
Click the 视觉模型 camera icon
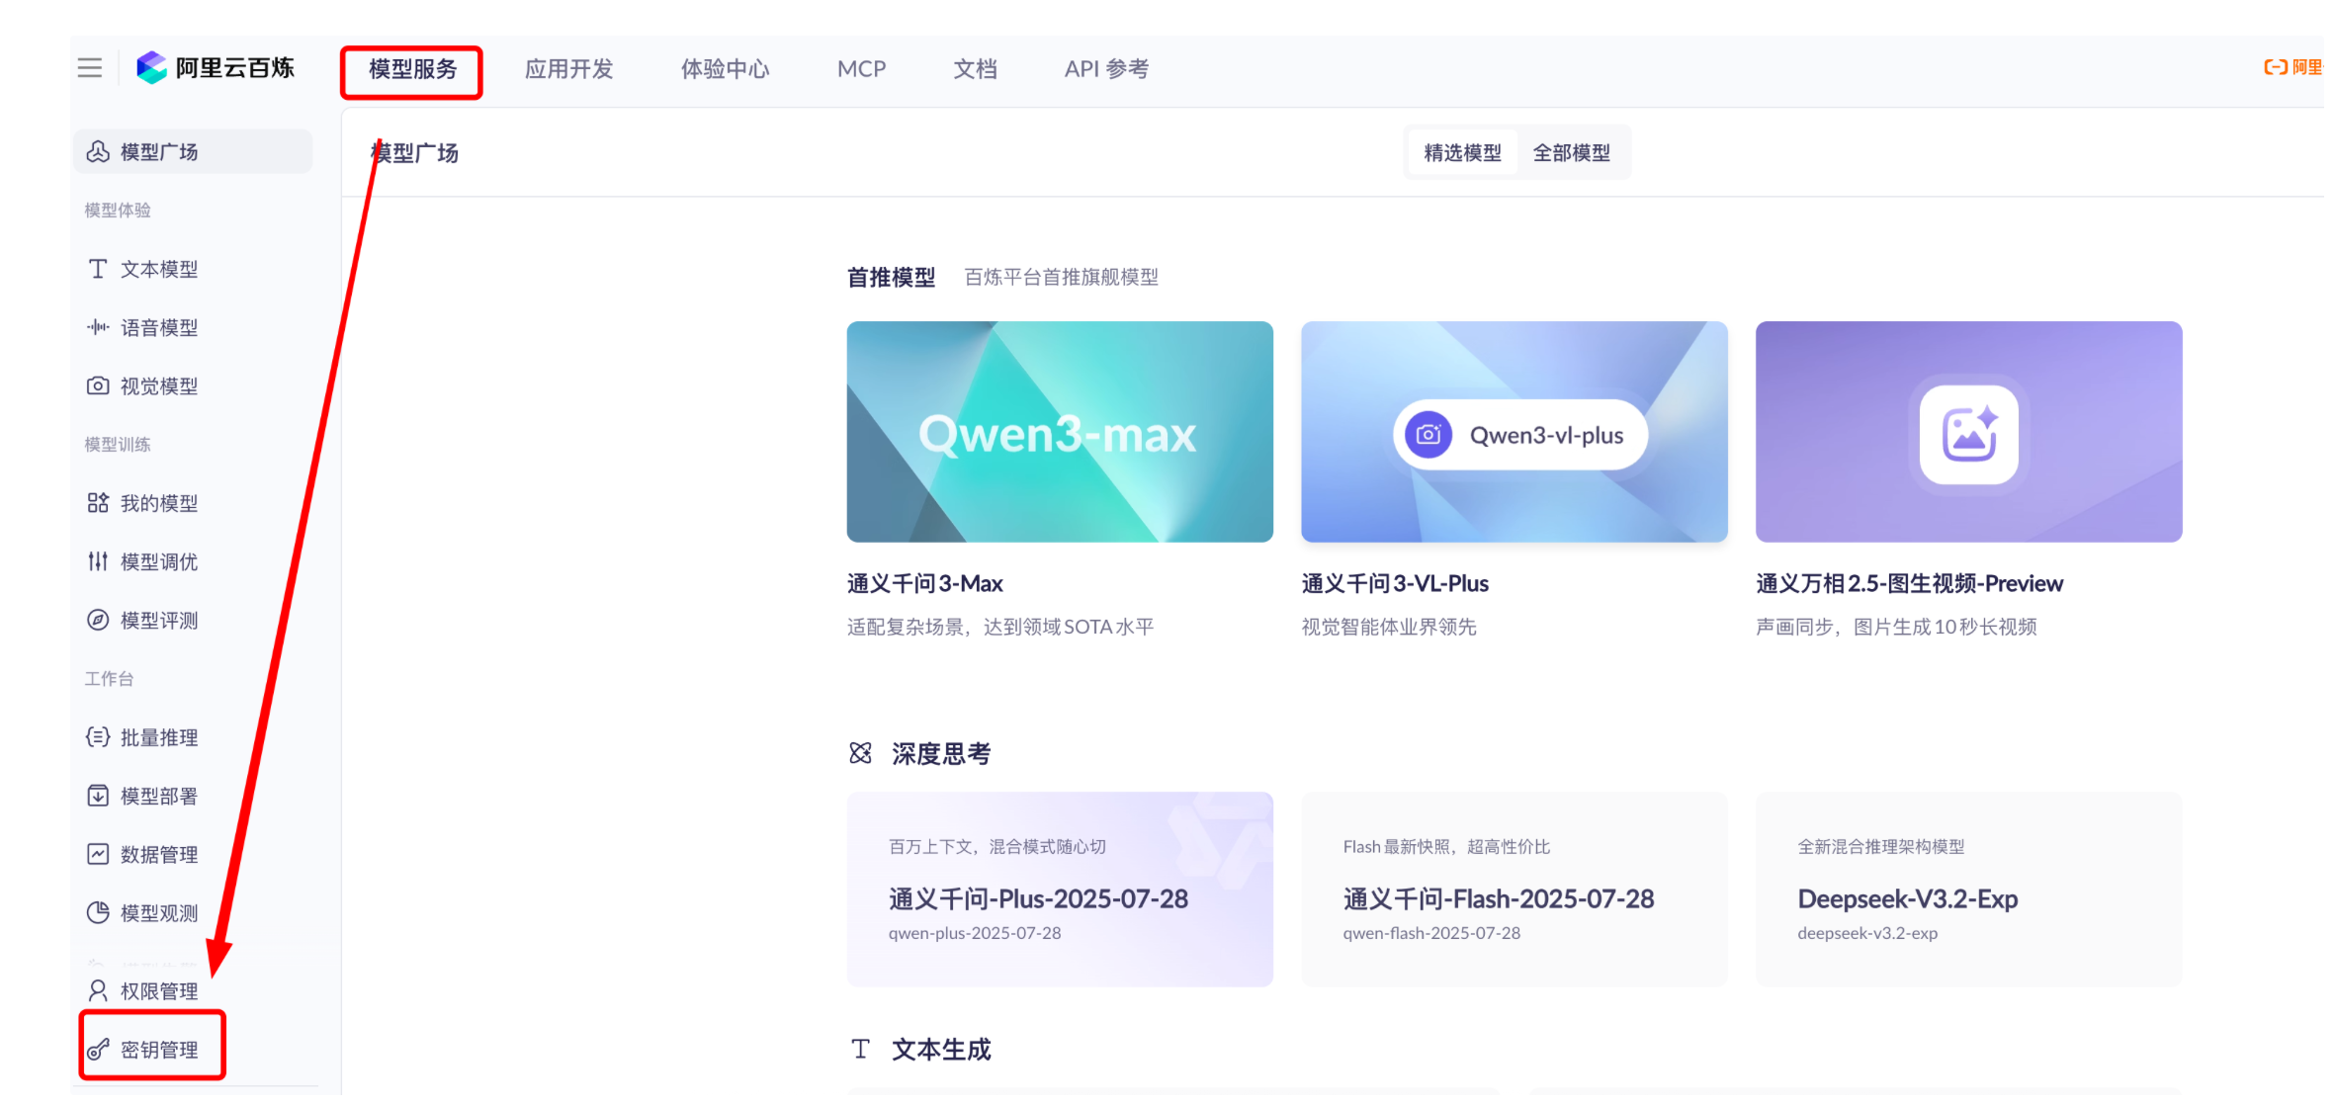pos(98,385)
